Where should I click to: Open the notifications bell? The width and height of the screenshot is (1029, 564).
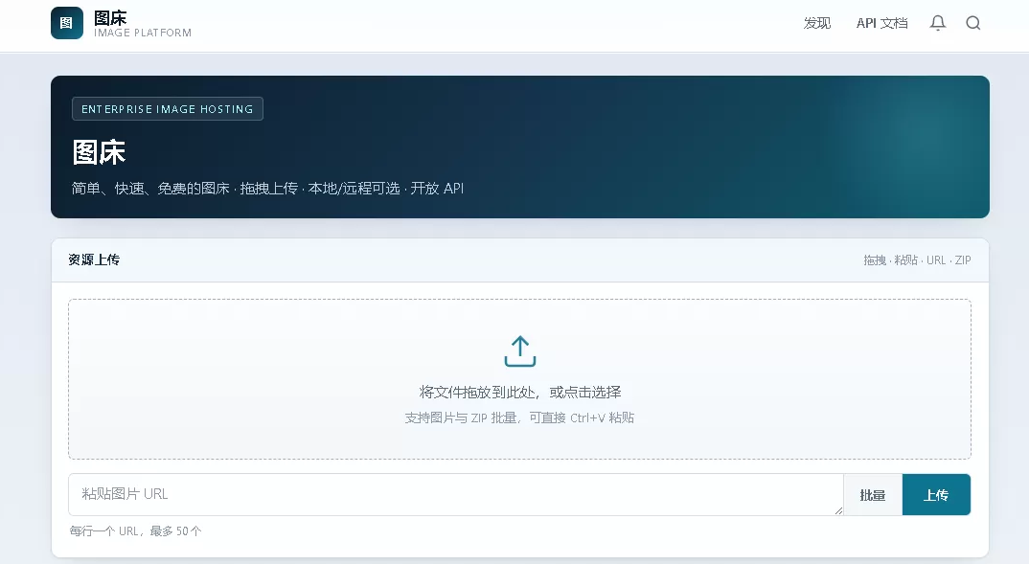pos(938,23)
